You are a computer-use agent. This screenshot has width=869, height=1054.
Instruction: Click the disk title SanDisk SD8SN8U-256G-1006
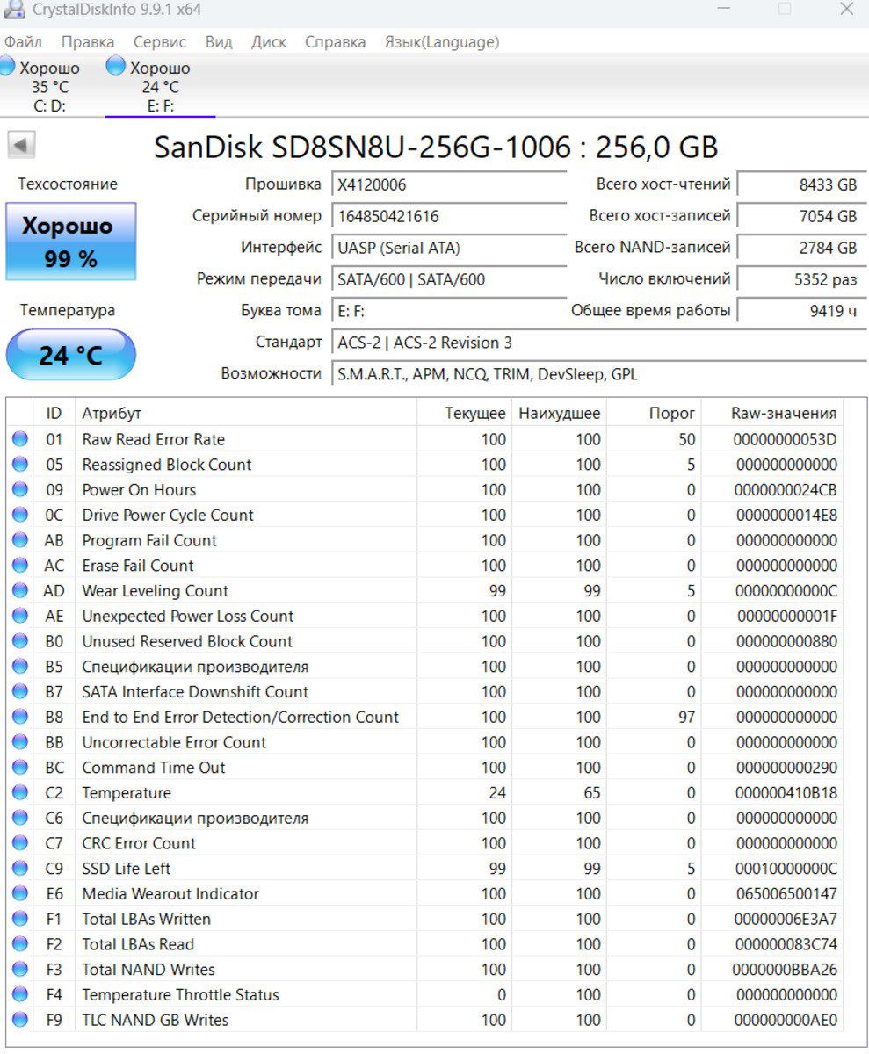[362, 147]
